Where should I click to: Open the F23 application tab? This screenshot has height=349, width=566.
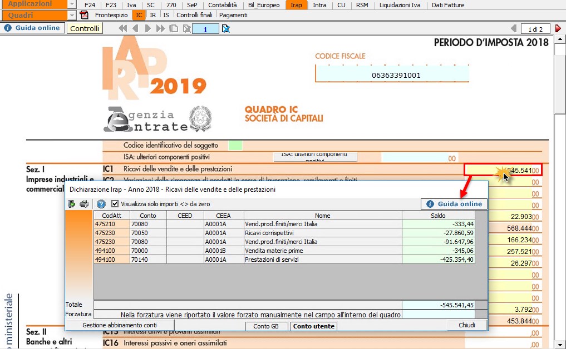click(x=111, y=5)
